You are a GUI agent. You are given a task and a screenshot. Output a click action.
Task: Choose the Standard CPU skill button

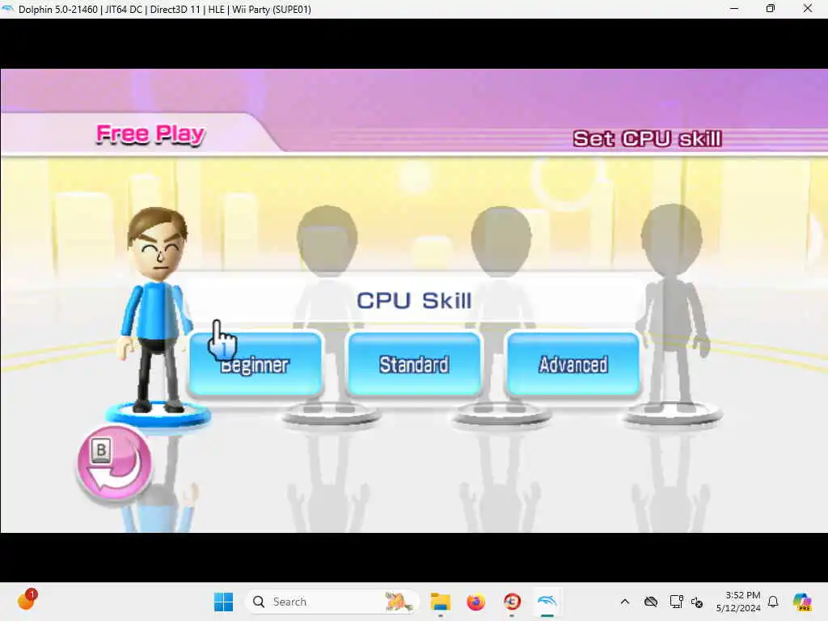pyautogui.click(x=414, y=364)
